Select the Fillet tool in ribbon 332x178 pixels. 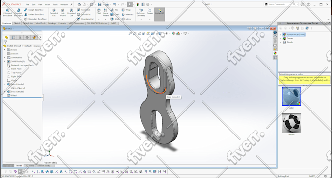[x=99, y=11]
